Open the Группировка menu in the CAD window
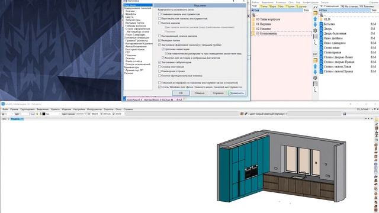The image size is (379, 213). (28, 109)
